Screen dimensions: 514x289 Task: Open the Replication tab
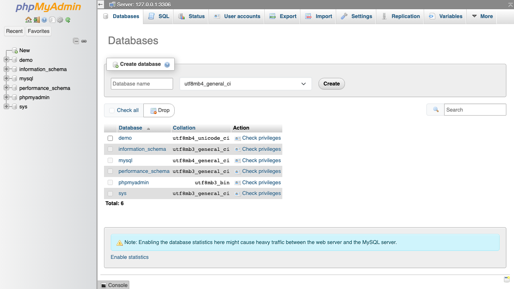[x=400, y=16]
